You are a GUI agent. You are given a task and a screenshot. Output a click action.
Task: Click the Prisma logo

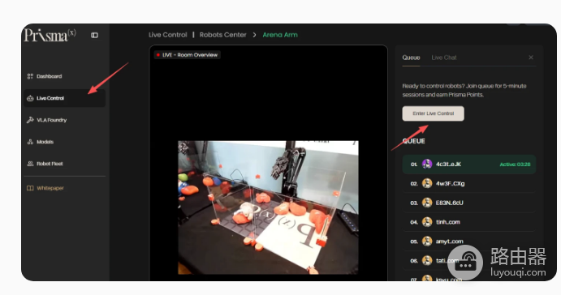(x=50, y=36)
